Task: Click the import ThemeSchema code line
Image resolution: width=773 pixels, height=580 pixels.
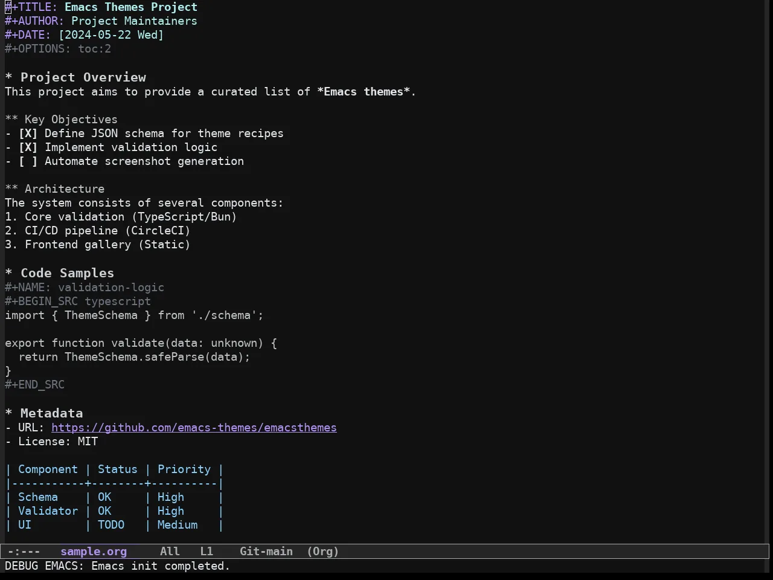Action: [x=134, y=315]
